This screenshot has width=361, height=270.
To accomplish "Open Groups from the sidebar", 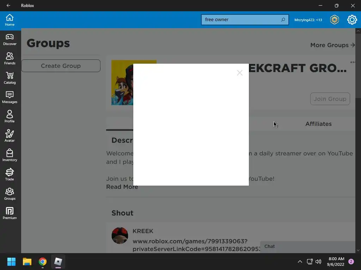I will [10, 194].
